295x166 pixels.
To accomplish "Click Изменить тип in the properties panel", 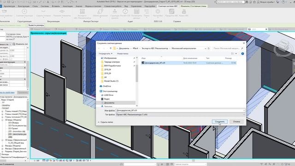I will pos(20,44).
